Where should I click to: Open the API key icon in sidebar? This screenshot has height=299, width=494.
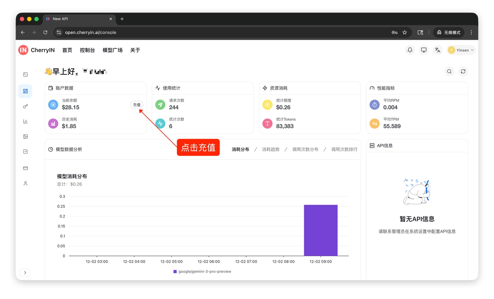tap(25, 106)
